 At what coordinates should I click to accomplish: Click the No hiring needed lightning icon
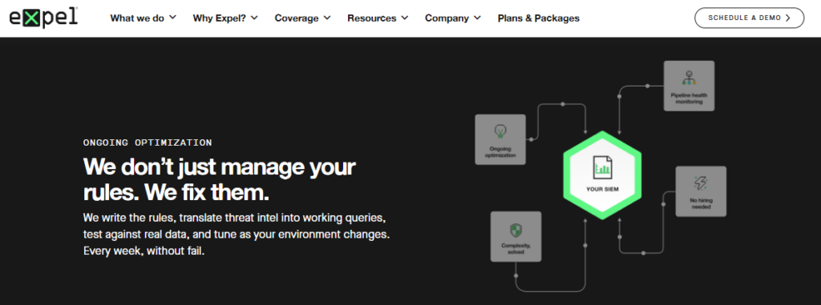pos(701,183)
